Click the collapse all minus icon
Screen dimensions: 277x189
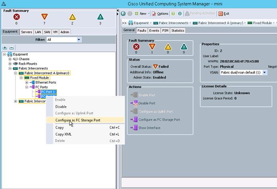12,48
